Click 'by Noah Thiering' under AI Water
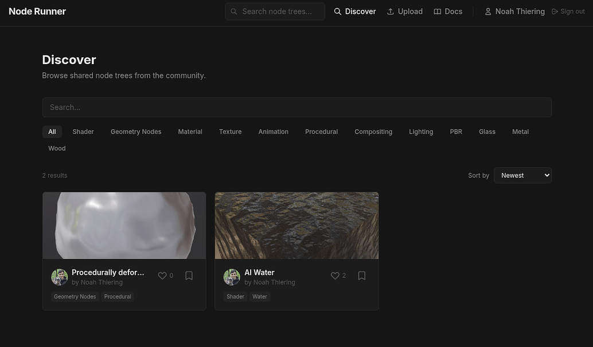 pyautogui.click(x=270, y=282)
